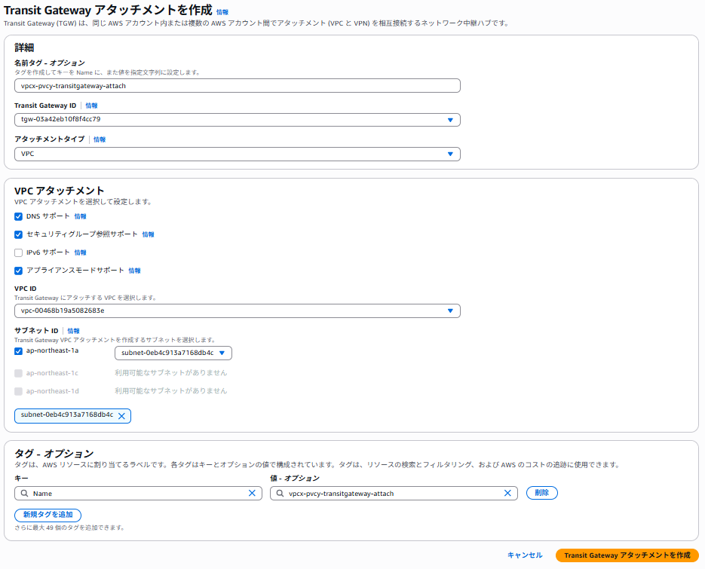Open the VPC ID dropdown

[238, 311]
